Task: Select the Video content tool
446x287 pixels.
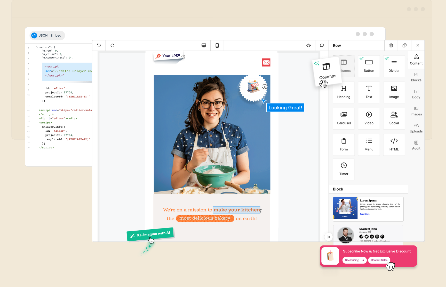Action: point(369,119)
